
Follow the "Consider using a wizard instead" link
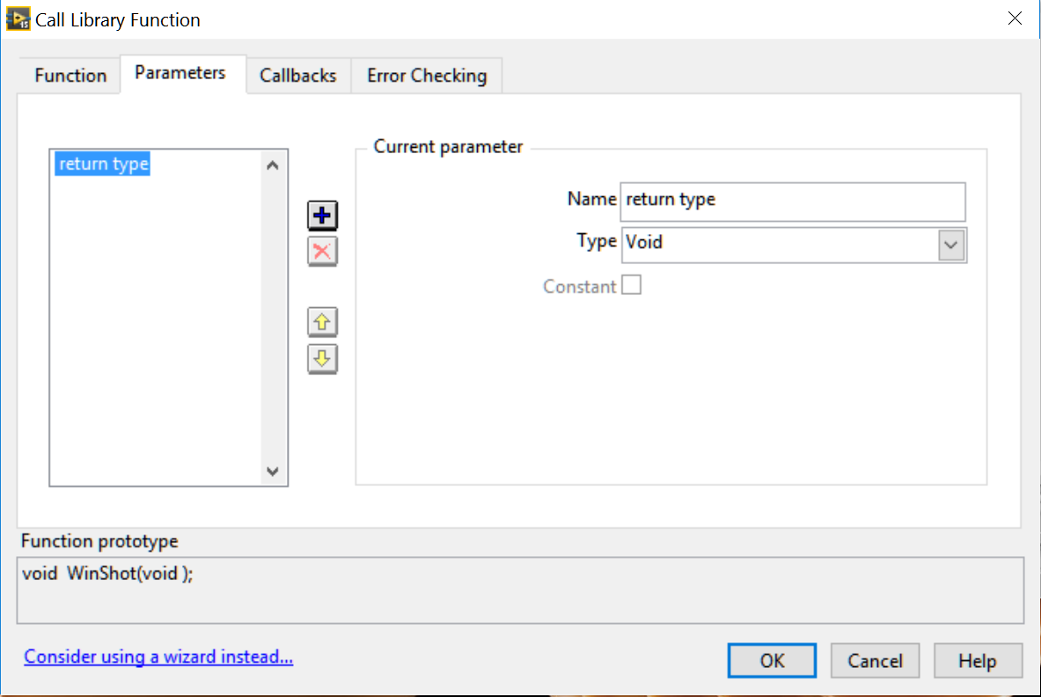point(158,657)
